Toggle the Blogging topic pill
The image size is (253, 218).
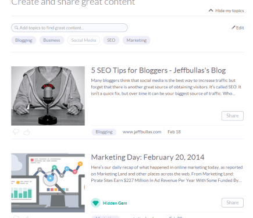click(x=24, y=40)
